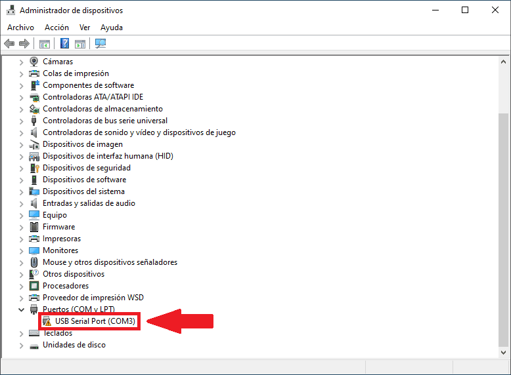The image size is (511, 375).
Task: Toggle the show/hide console tree icon
Action: click(45, 44)
